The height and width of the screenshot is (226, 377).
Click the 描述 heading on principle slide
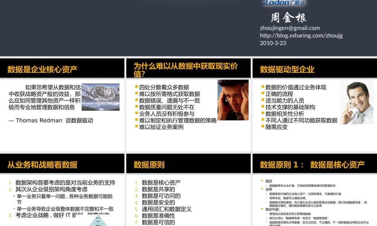click(x=268, y=181)
